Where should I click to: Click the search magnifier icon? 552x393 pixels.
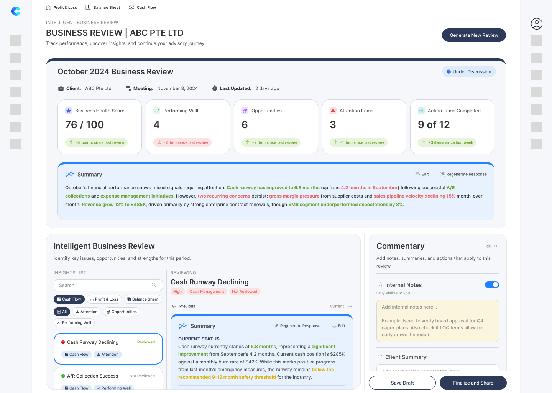pos(154,285)
